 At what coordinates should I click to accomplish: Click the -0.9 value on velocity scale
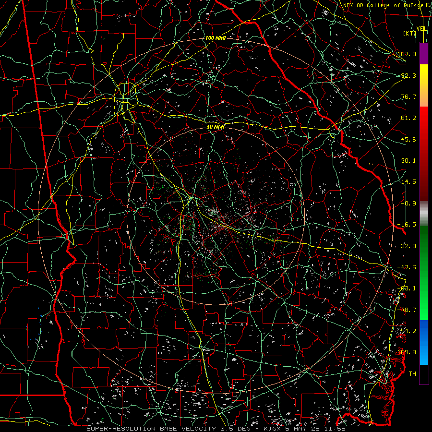click(408, 204)
